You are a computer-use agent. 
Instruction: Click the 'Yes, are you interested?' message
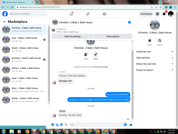pyautogui.click(x=118, y=94)
